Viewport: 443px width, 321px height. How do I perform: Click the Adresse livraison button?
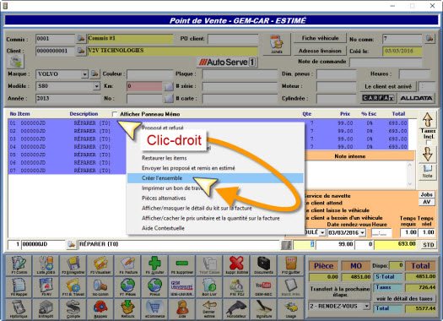point(320,51)
